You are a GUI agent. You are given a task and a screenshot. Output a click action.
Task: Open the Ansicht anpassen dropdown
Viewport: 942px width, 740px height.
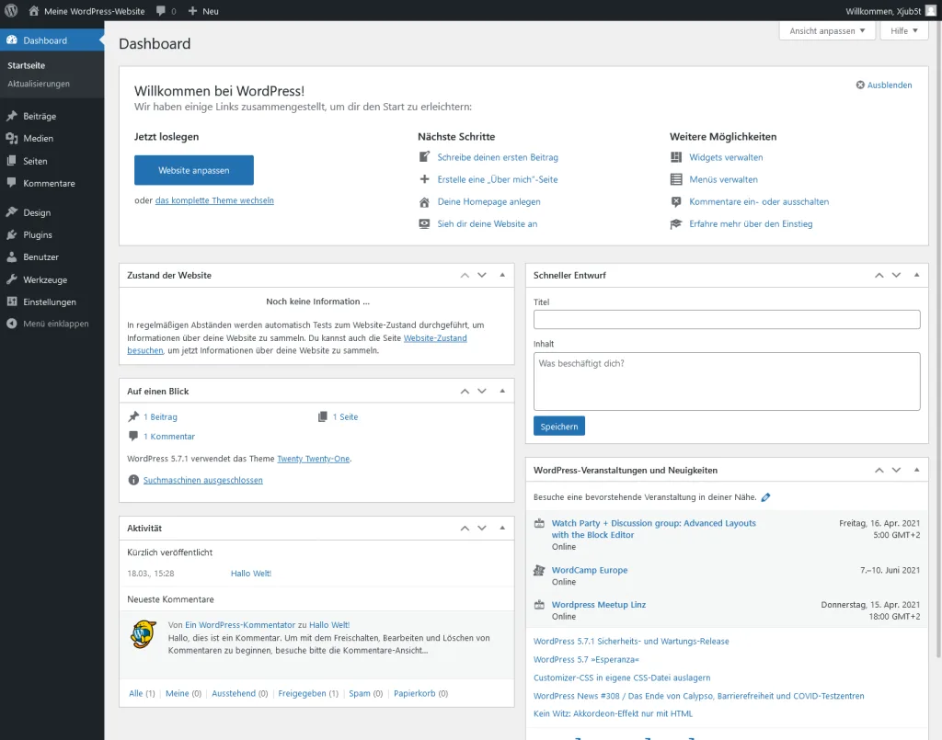point(827,30)
